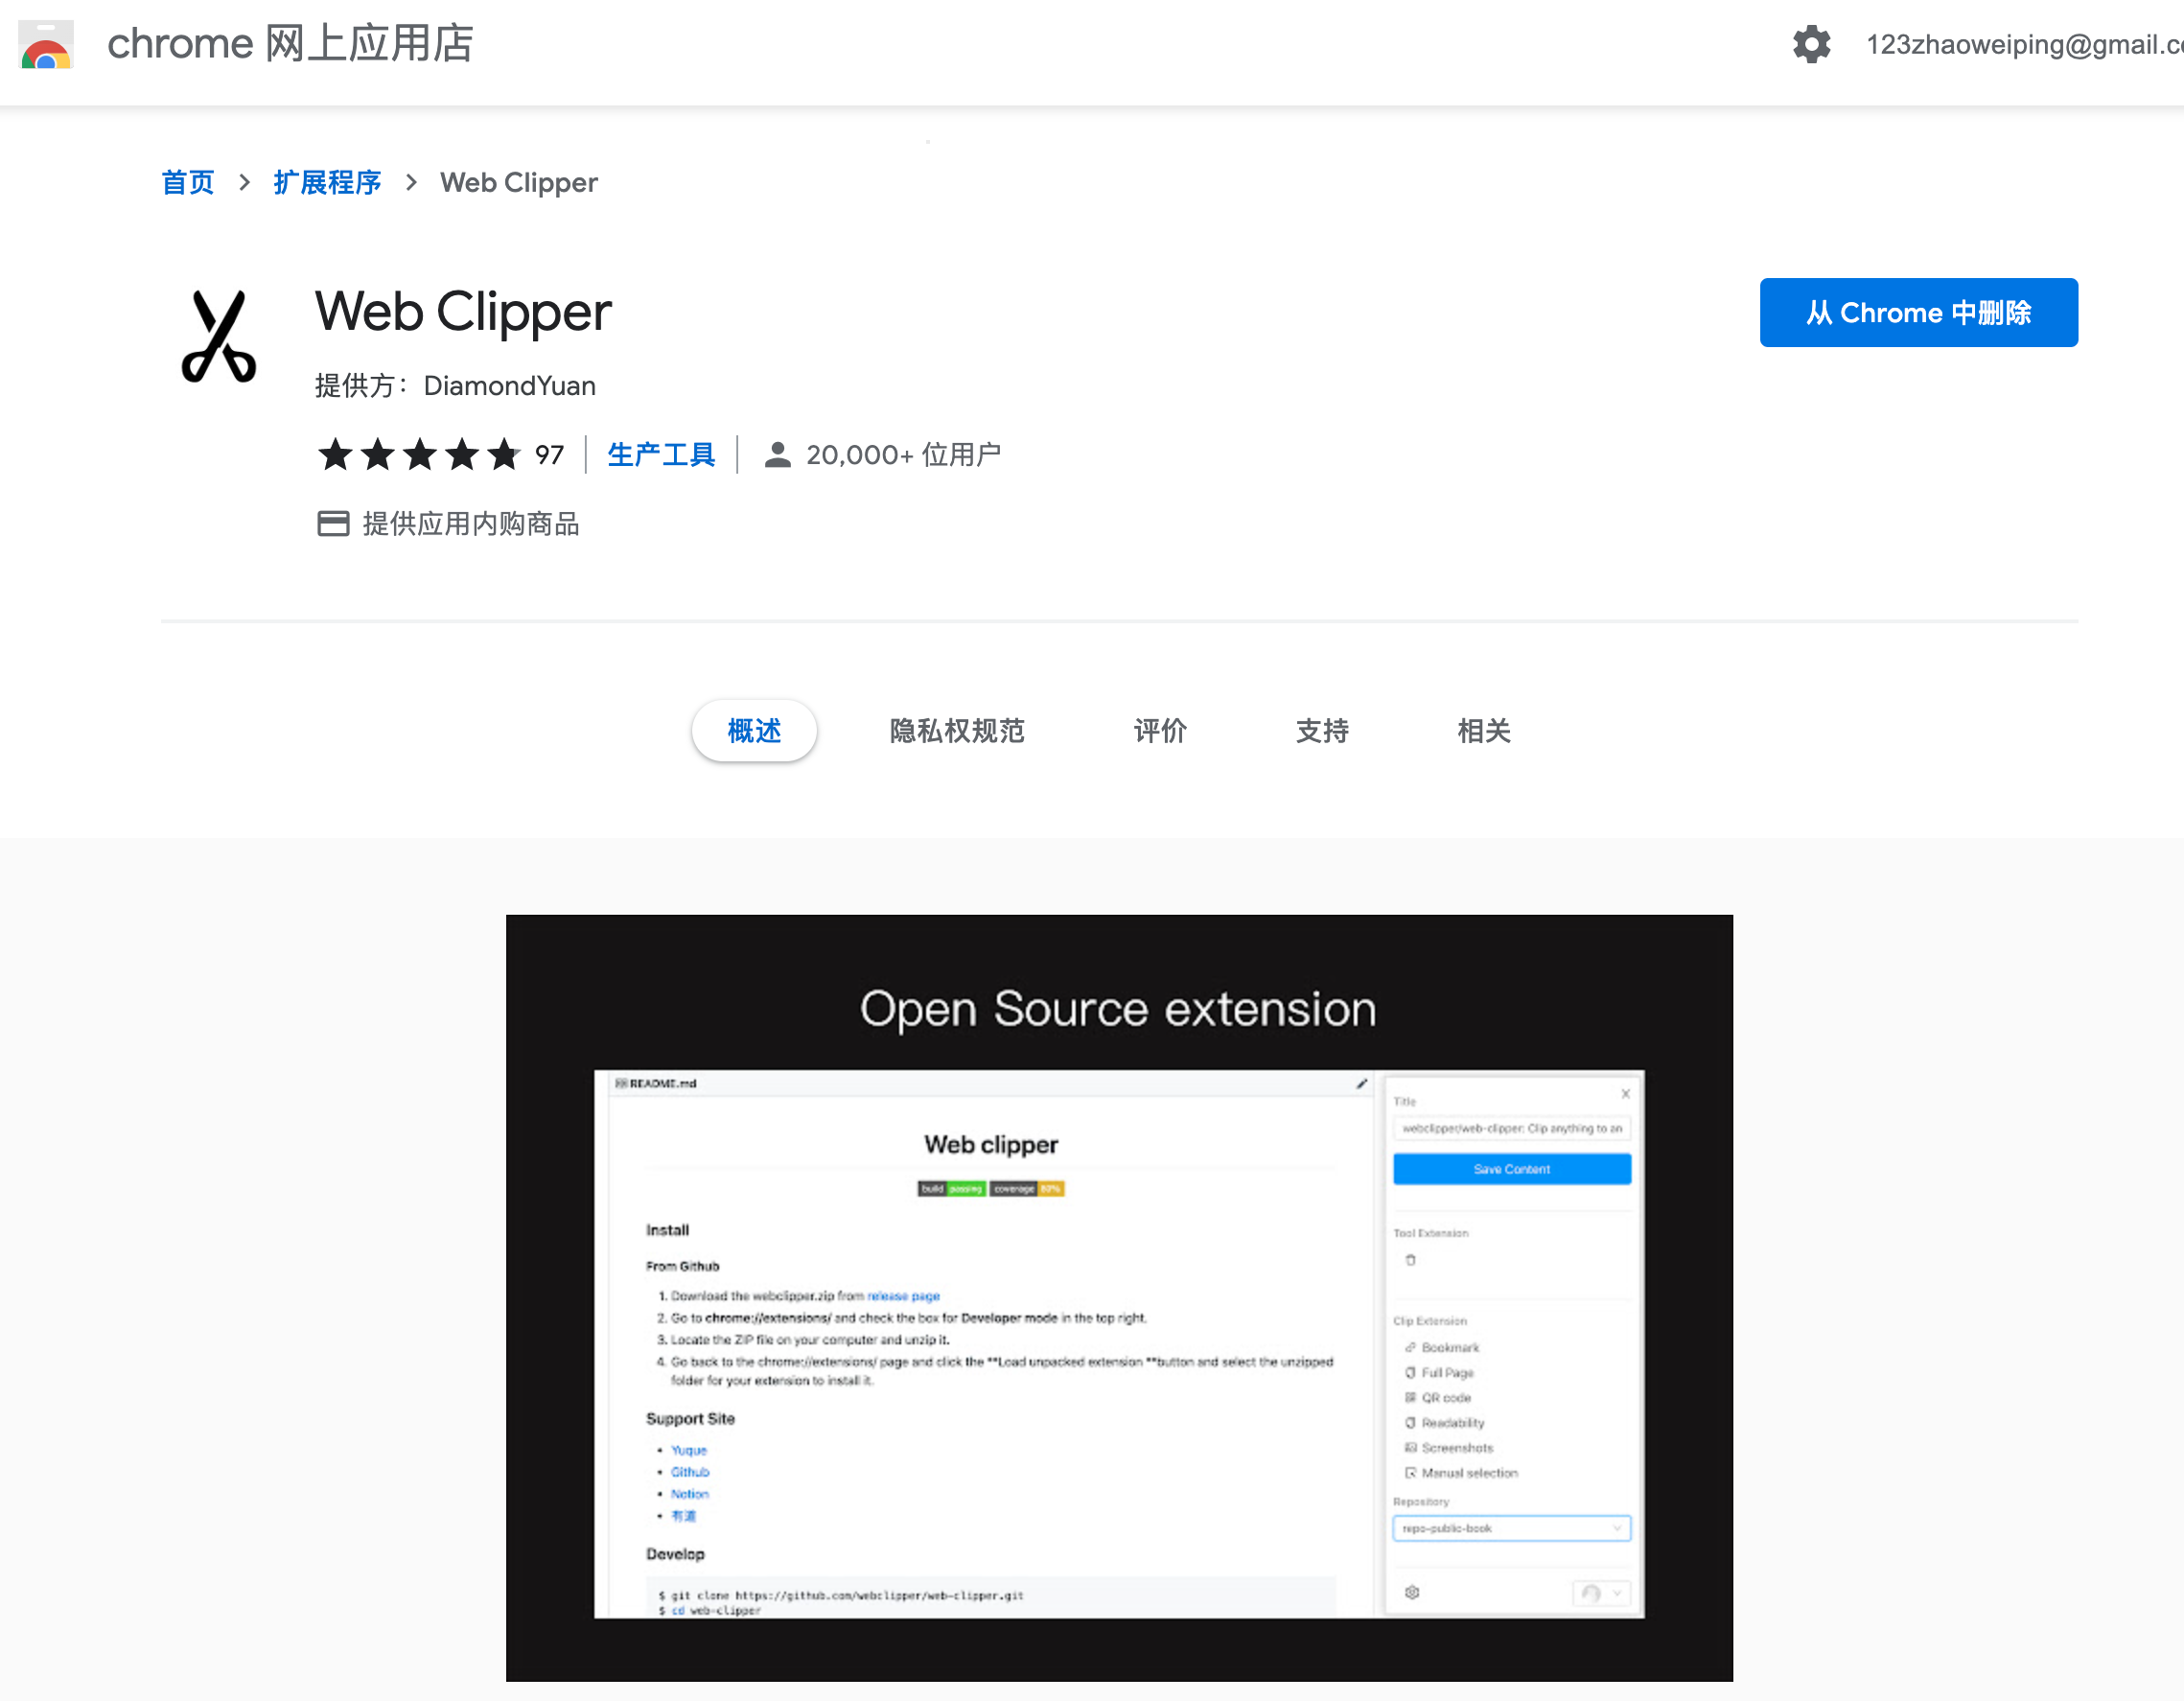Click chevron before Web Clipper breadcrumb
Image resolution: width=2184 pixels, height=1701 pixels.
[x=411, y=183]
